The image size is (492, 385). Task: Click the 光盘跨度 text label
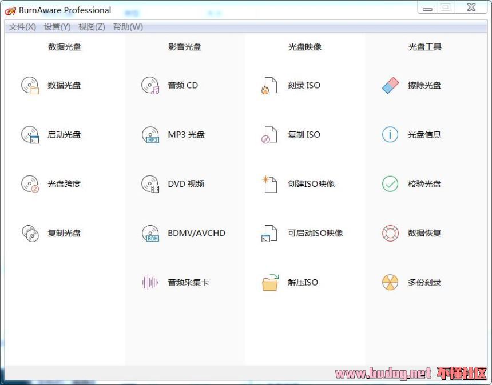(64, 184)
